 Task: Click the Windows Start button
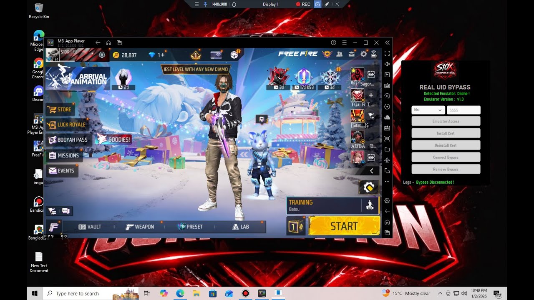pyautogui.click(x=35, y=293)
